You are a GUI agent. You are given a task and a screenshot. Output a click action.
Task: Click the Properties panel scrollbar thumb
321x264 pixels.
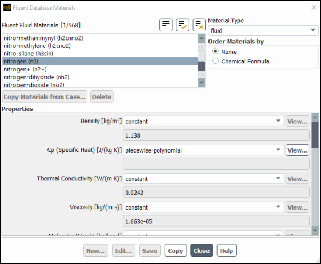tap(315, 135)
